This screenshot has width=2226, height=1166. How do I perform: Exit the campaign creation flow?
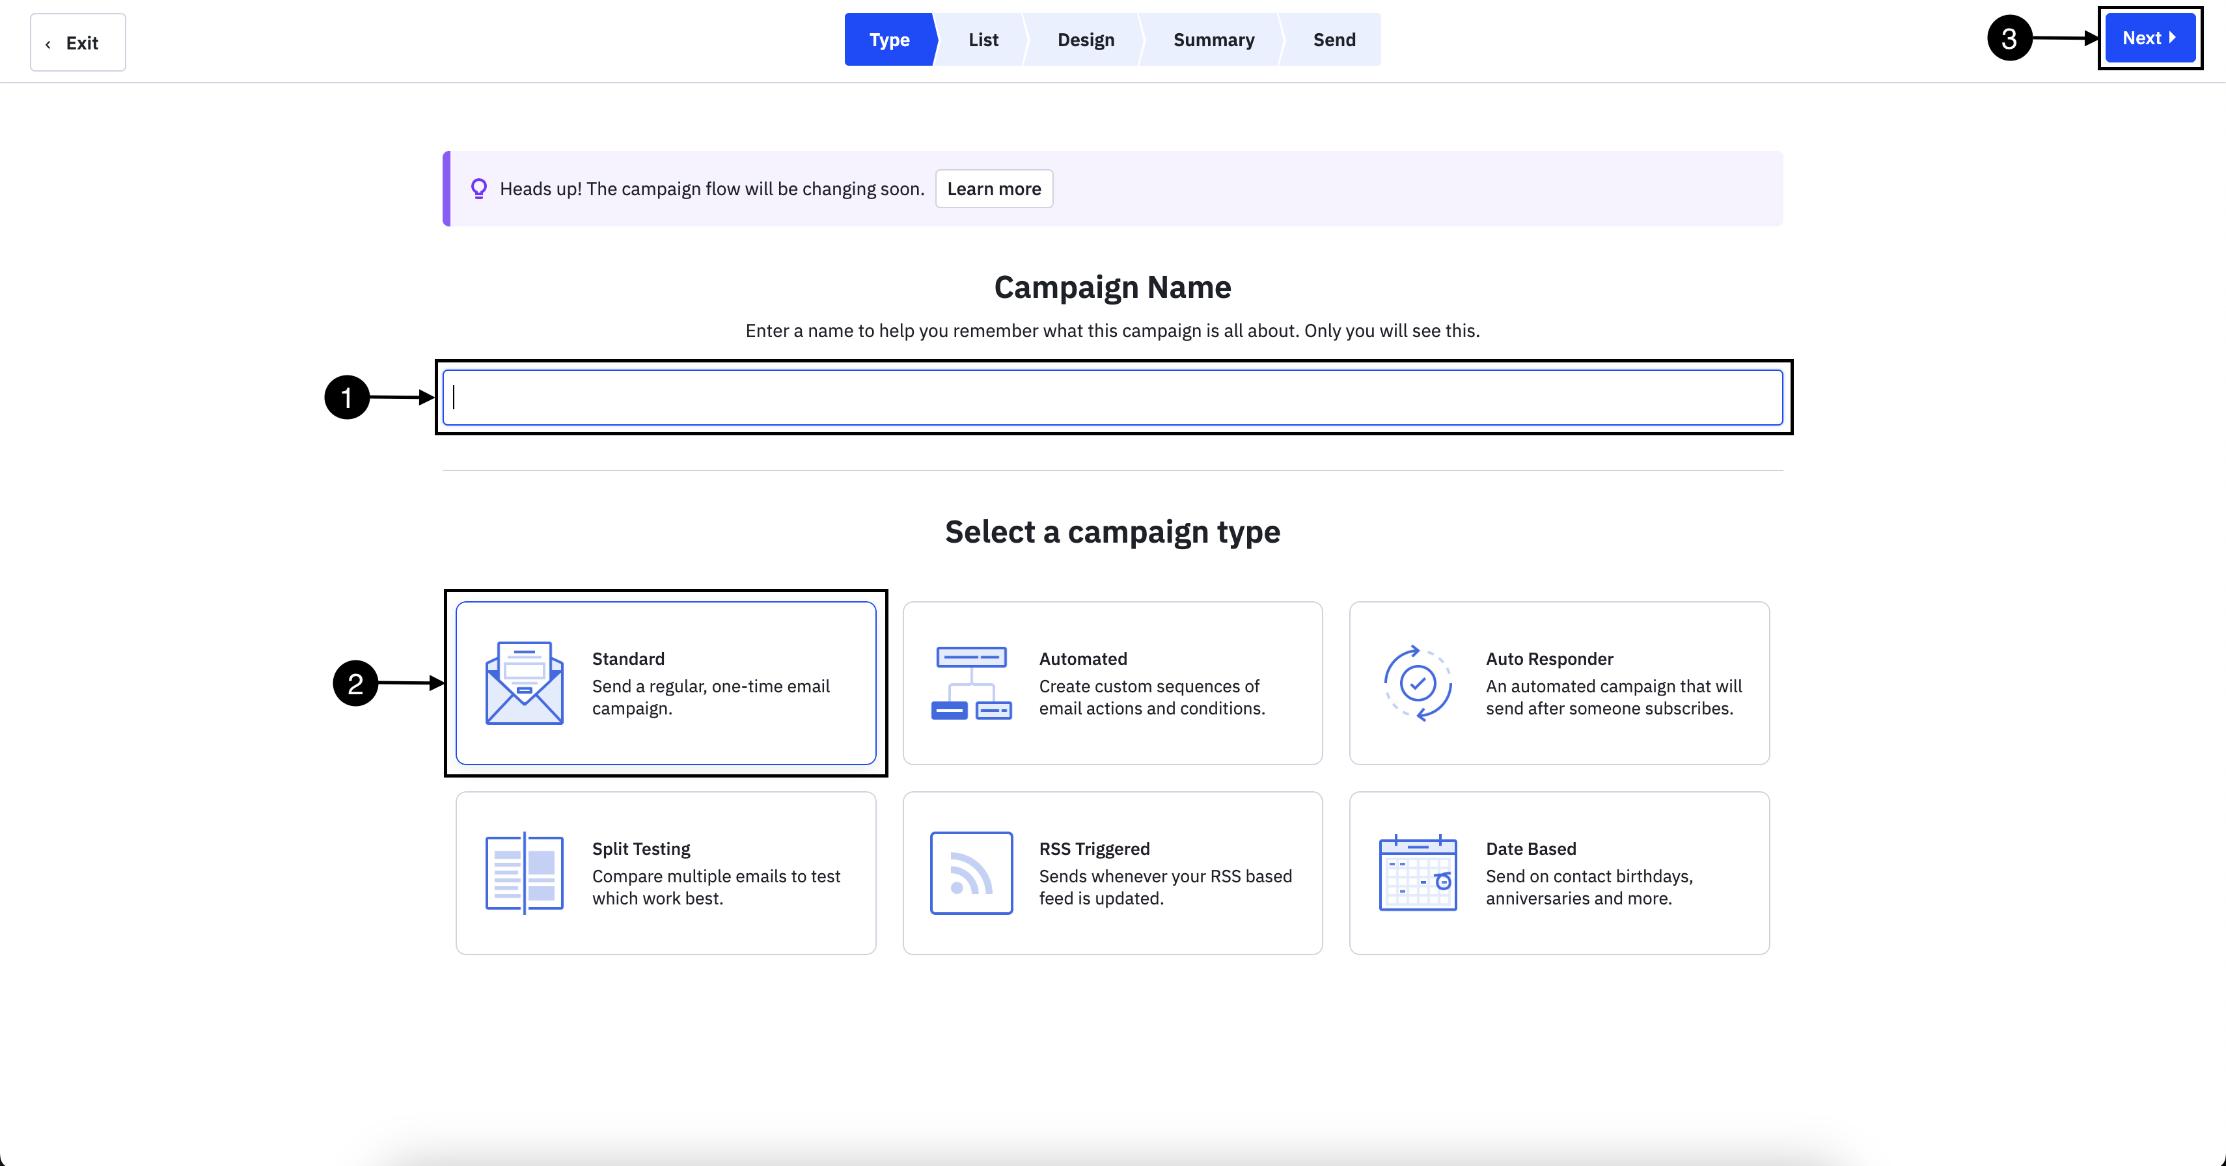click(77, 42)
